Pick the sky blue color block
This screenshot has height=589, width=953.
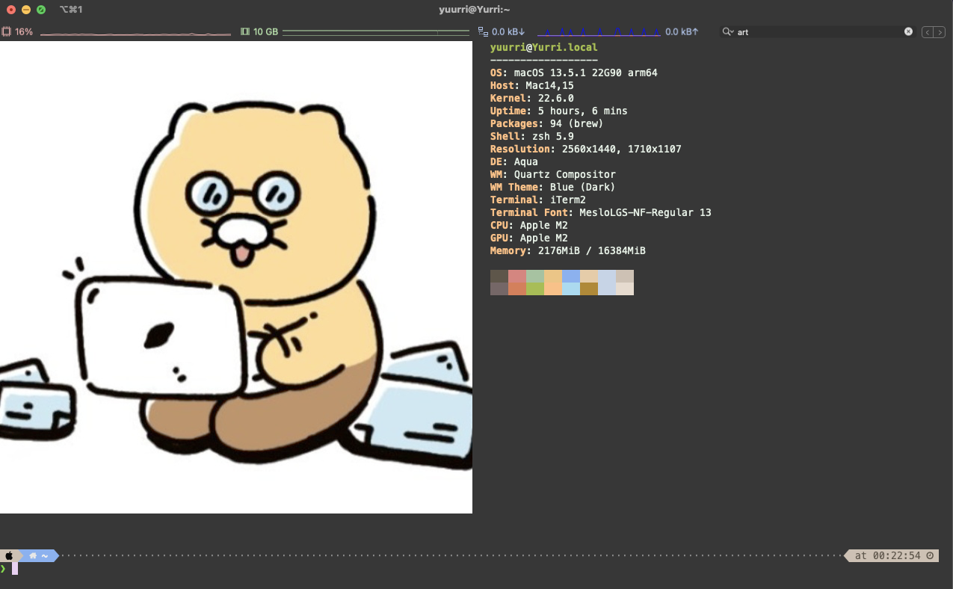tap(571, 289)
